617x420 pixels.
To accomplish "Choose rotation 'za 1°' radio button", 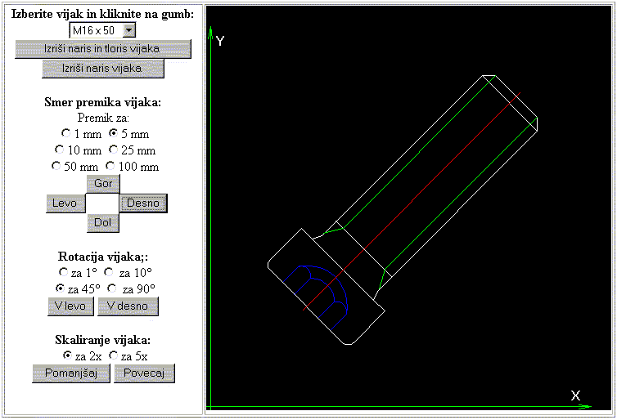I will point(63,271).
